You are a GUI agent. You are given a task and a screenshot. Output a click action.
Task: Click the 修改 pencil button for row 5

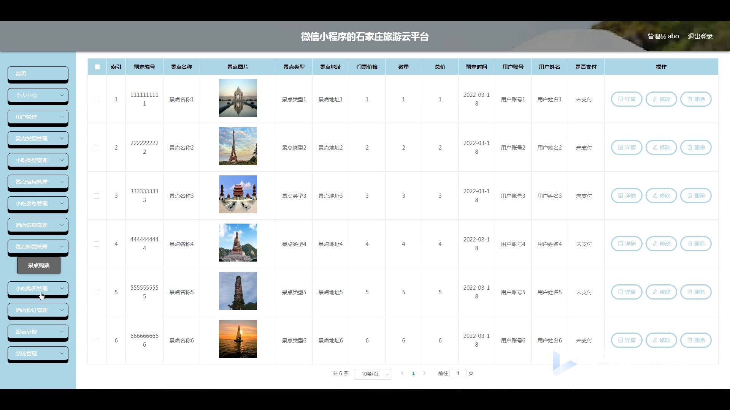pos(661,292)
